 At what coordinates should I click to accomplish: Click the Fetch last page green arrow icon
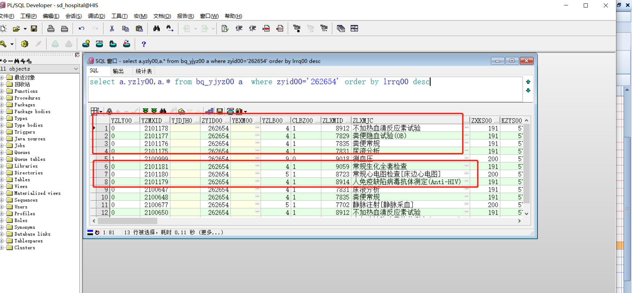[154, 111]
